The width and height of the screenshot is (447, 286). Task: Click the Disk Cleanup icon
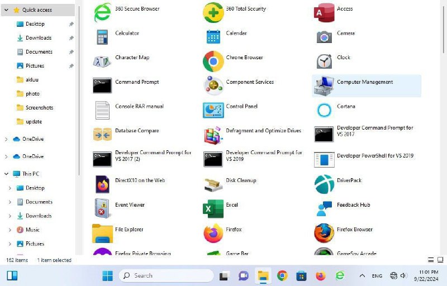coord(213,184)
